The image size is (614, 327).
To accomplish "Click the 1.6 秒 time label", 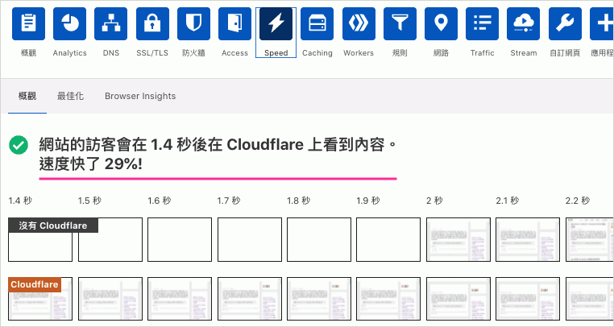I will (x=160, y=201).
